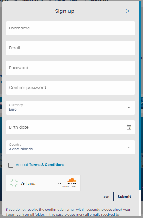Viewport: 143px width, 218px height.
Task: Open the Country selector showing Aland Islands
Action: coord(70,147)
